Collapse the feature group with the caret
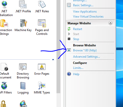123x107 pixels. click(53, 60)
